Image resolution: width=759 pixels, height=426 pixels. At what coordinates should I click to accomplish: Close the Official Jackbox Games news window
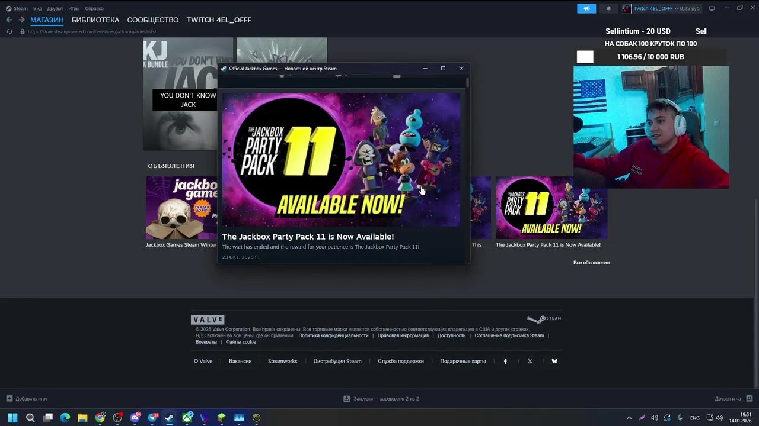[461, 68]
